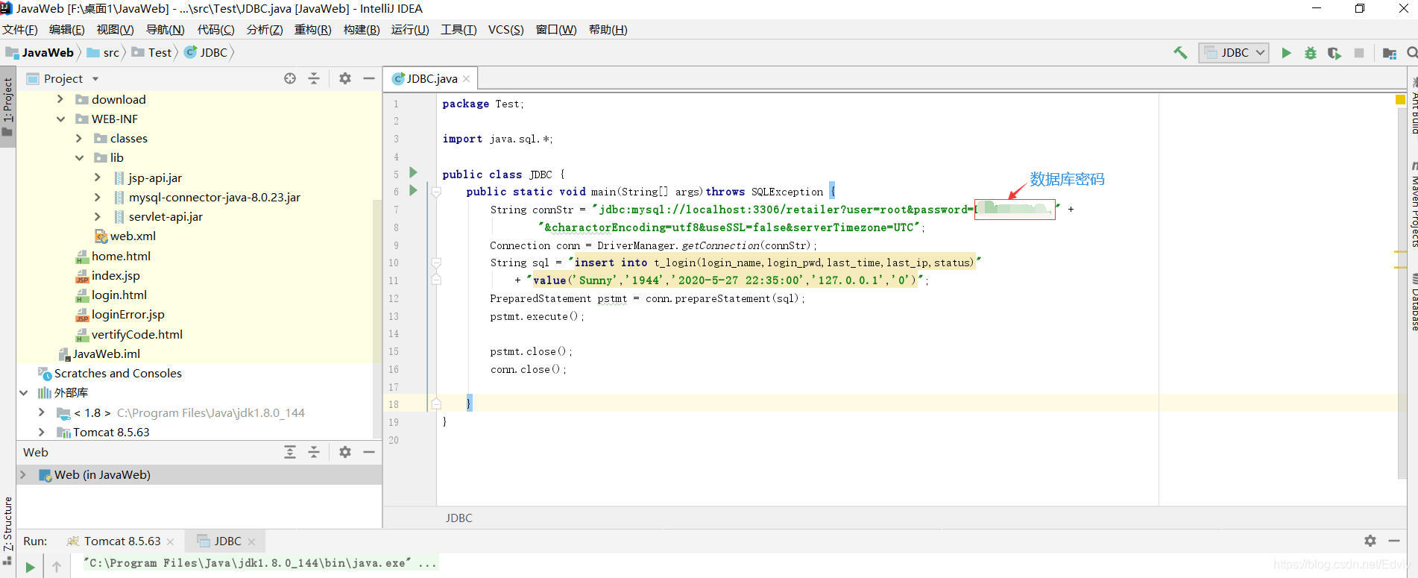Open the 文件(F) menu
Image resolution: width=1418 pixels, height=578 pixels.
[x=20, y=30]
